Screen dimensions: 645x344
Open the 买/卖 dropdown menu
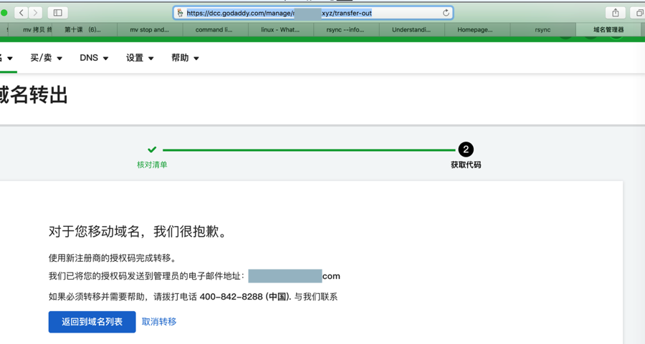click(46, 58)
